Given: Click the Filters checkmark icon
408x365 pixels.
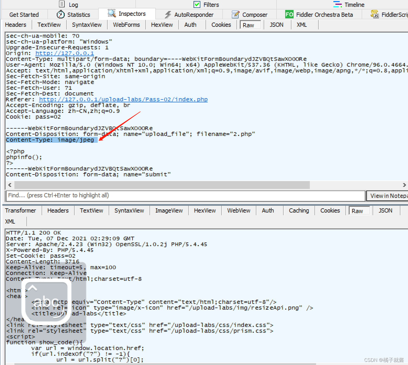Looking at the screenshot, I should 197,4.
